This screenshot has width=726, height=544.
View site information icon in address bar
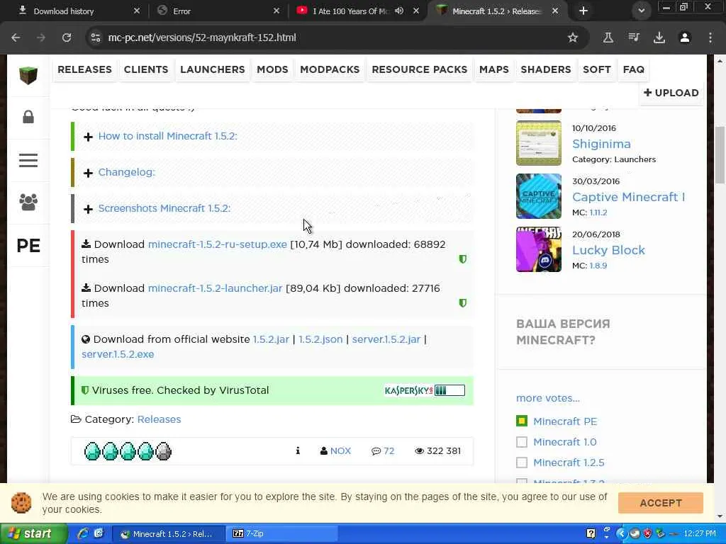(96, 38)
